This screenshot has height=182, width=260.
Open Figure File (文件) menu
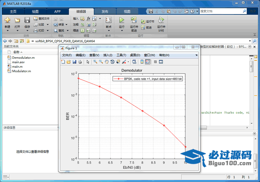click(x=67, y=55)
